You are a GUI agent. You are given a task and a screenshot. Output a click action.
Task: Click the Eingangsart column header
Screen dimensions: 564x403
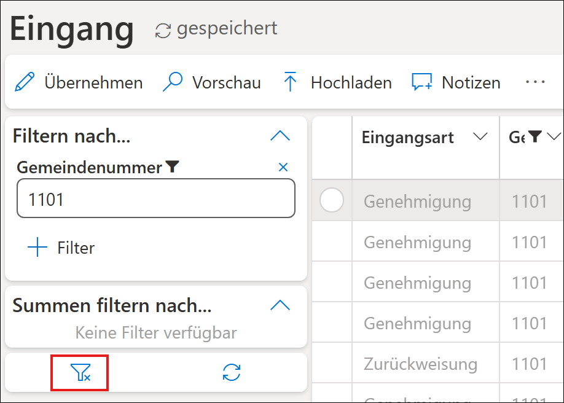point(408,138)
